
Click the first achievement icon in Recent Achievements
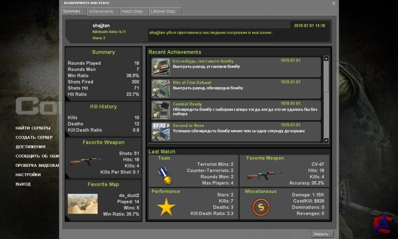[x=161, y=67]
